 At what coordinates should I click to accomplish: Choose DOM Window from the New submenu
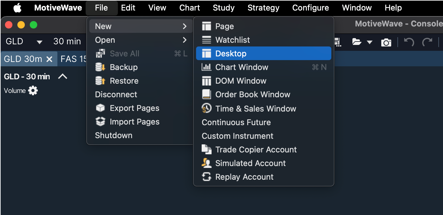[x=241, y=81]
